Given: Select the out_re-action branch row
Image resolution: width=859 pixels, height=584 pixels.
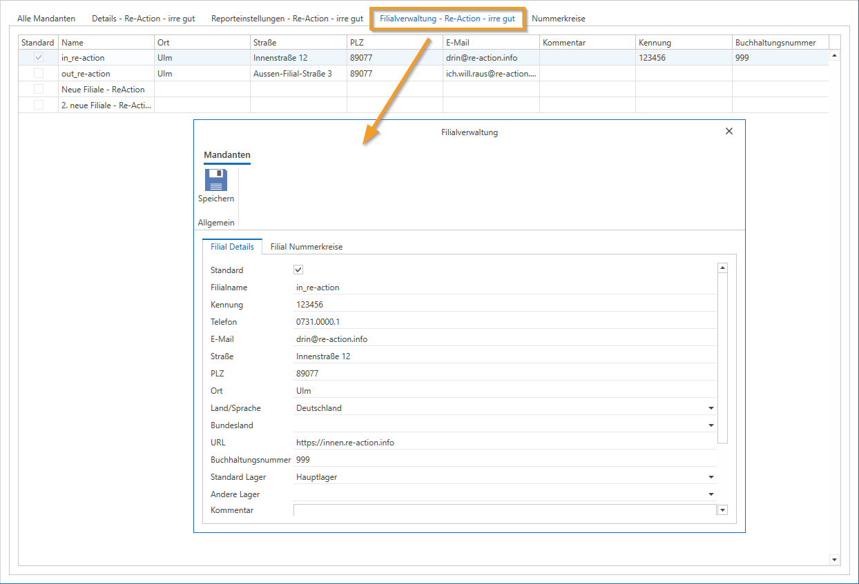Looking at the screenshot, I should click(86, 74).
